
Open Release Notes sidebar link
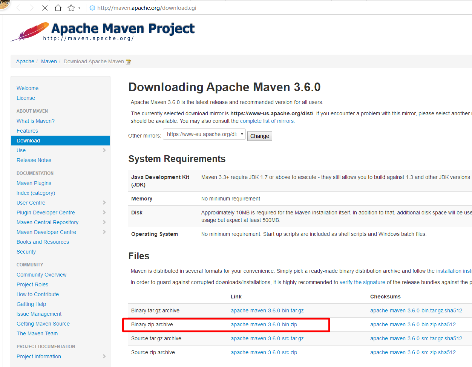pyautogui.click(x=34, y=160)
